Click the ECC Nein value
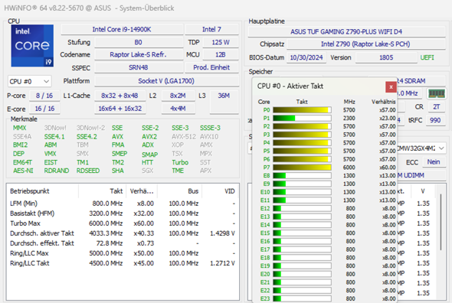 434,162
